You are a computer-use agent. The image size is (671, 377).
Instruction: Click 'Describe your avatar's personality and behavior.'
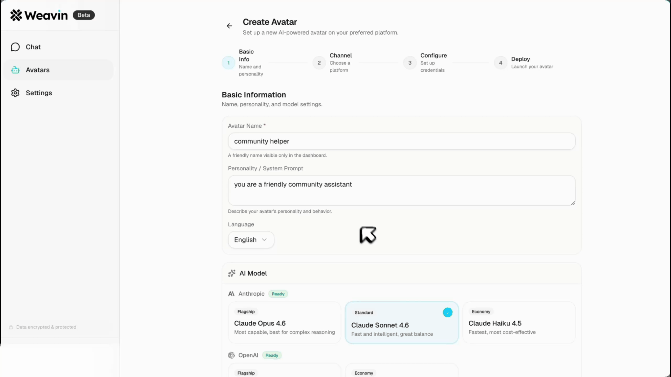(280, 211)
